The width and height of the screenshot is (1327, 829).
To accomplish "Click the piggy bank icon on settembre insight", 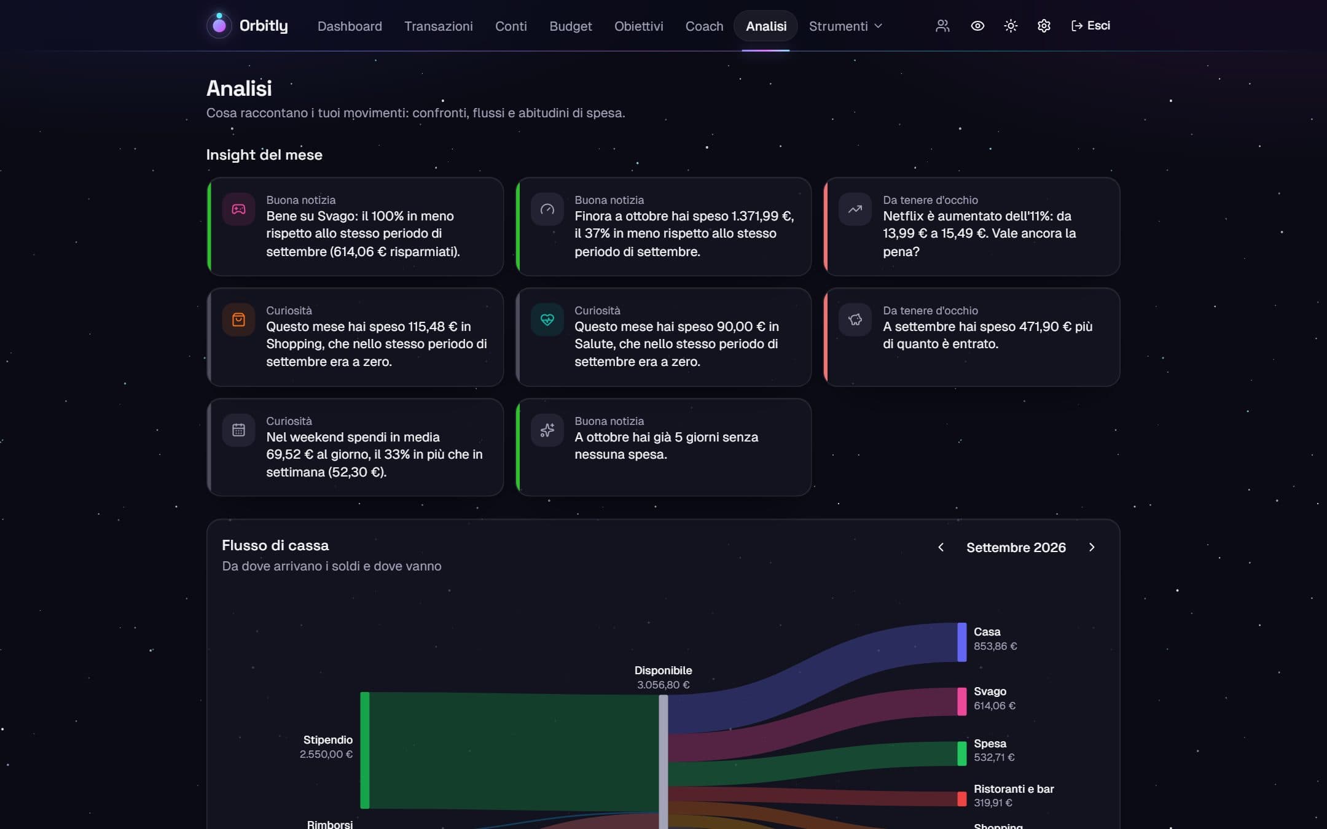I will coord(855,320).
